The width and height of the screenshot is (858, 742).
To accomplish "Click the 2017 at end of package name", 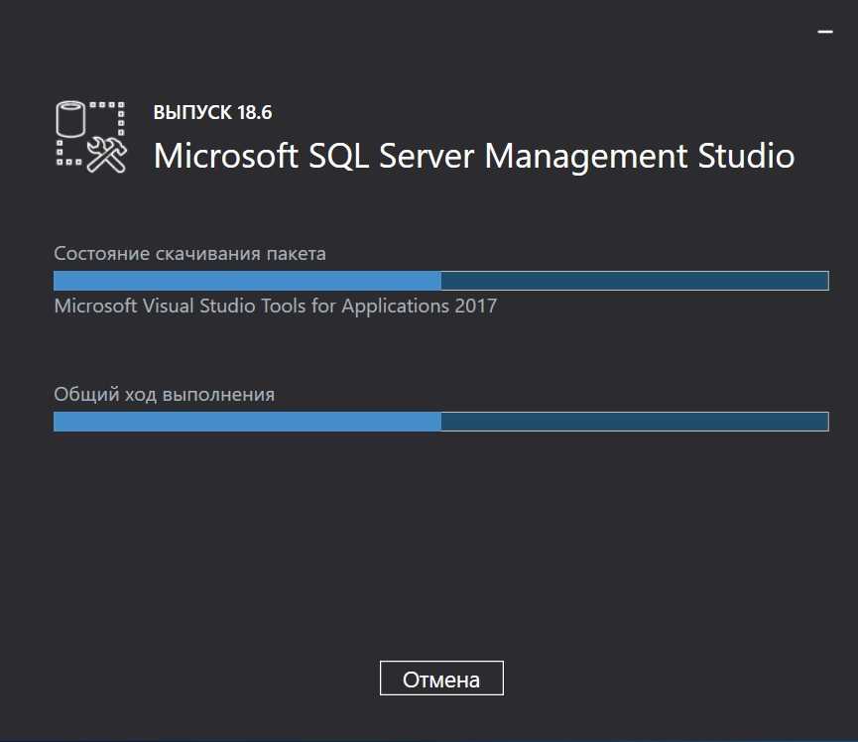I will (x=476, y=306).
